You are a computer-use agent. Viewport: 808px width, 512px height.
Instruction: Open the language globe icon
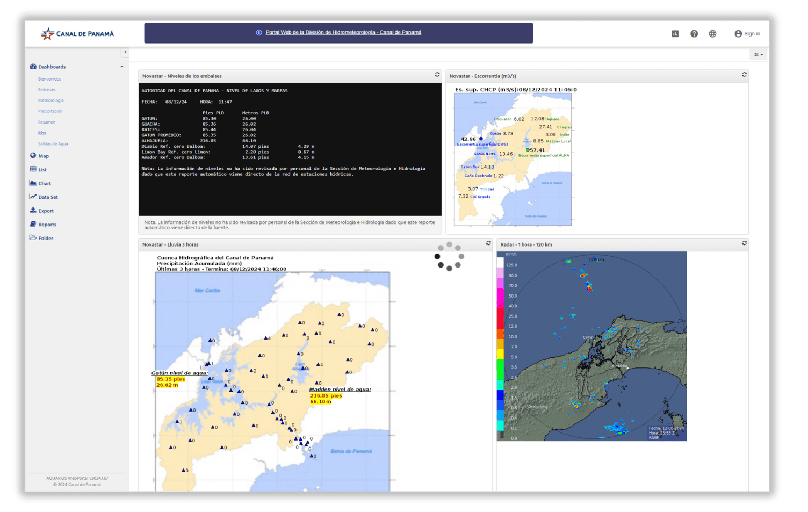click(712, 34)
